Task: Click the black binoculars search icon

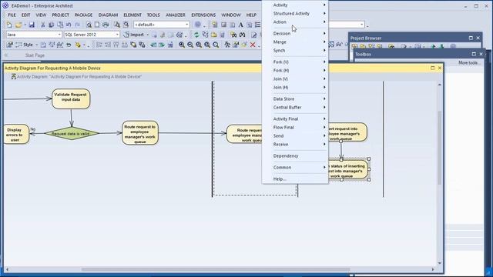Action: [242, 35]
